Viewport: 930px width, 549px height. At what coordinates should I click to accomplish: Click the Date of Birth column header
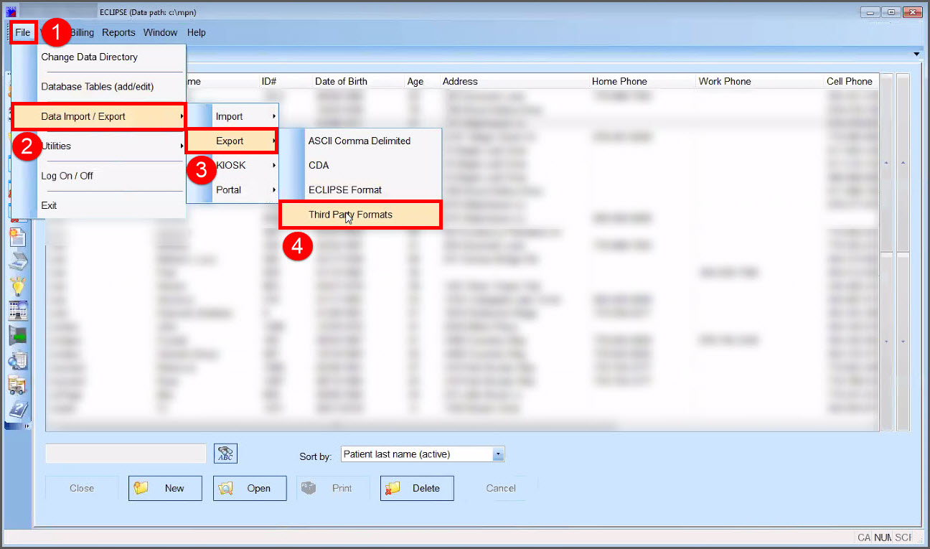[x=341, y=81]
